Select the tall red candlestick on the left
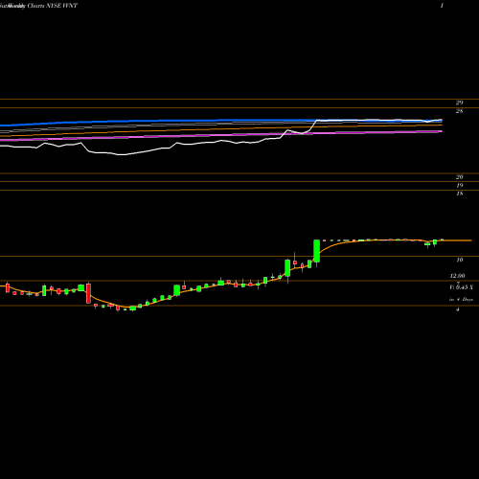This screenshot has height=479, width=479. pos(88,293)
